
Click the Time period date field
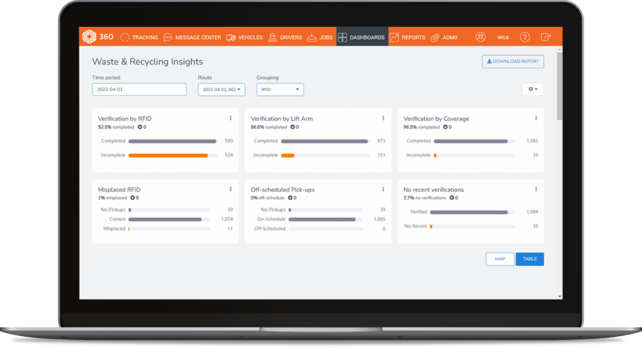[x=139, y=89]
